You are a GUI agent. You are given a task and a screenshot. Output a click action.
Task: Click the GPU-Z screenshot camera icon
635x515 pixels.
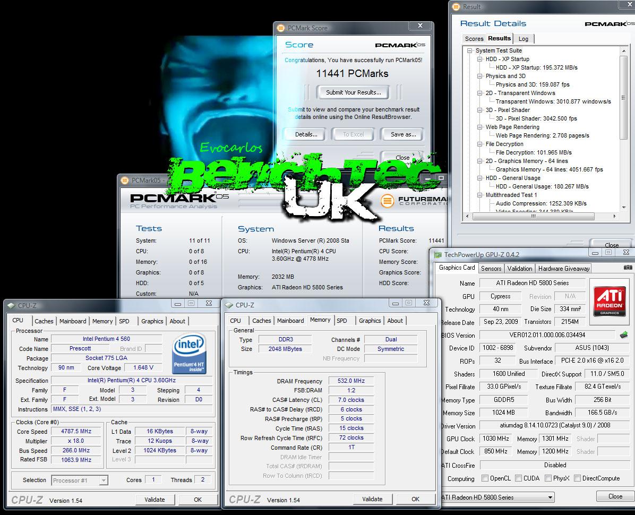pos(628,268)
